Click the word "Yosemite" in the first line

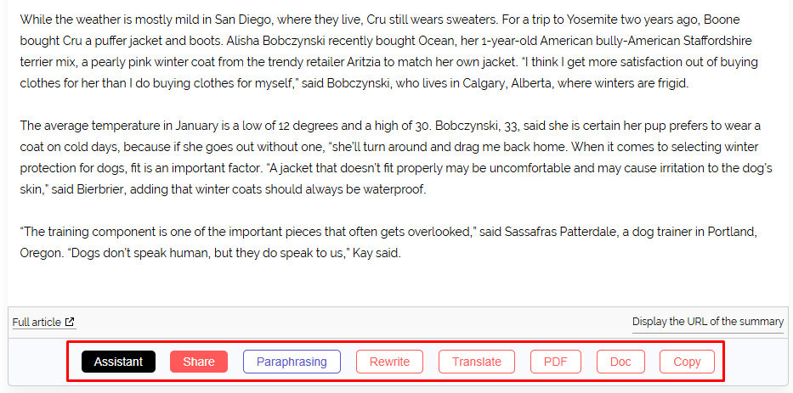[x=589, y=20]
